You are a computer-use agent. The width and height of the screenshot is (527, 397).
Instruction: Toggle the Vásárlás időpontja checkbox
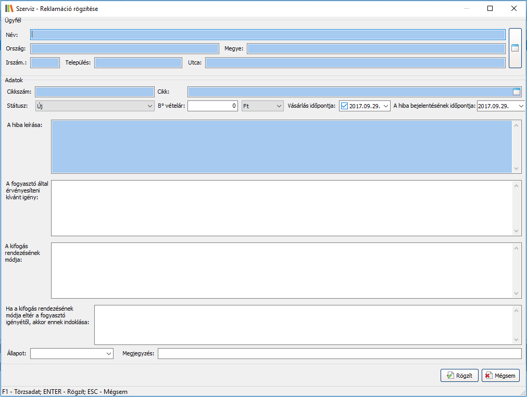(x=344, y=106)
